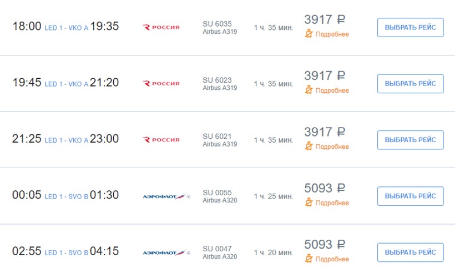Click the Rossiya logo on the 19:45 flight
The width and height of the screenshot is (455, 278).
tap(161, 84)
